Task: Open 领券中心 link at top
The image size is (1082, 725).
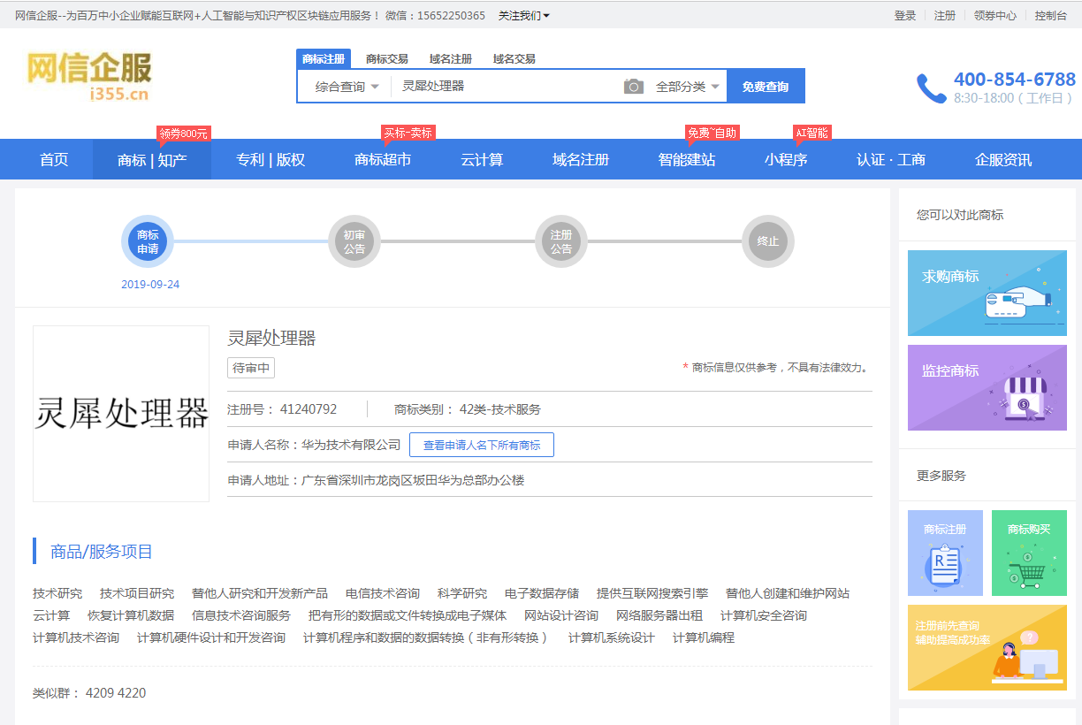Action: pyautogui.click(x=995, y=15)
